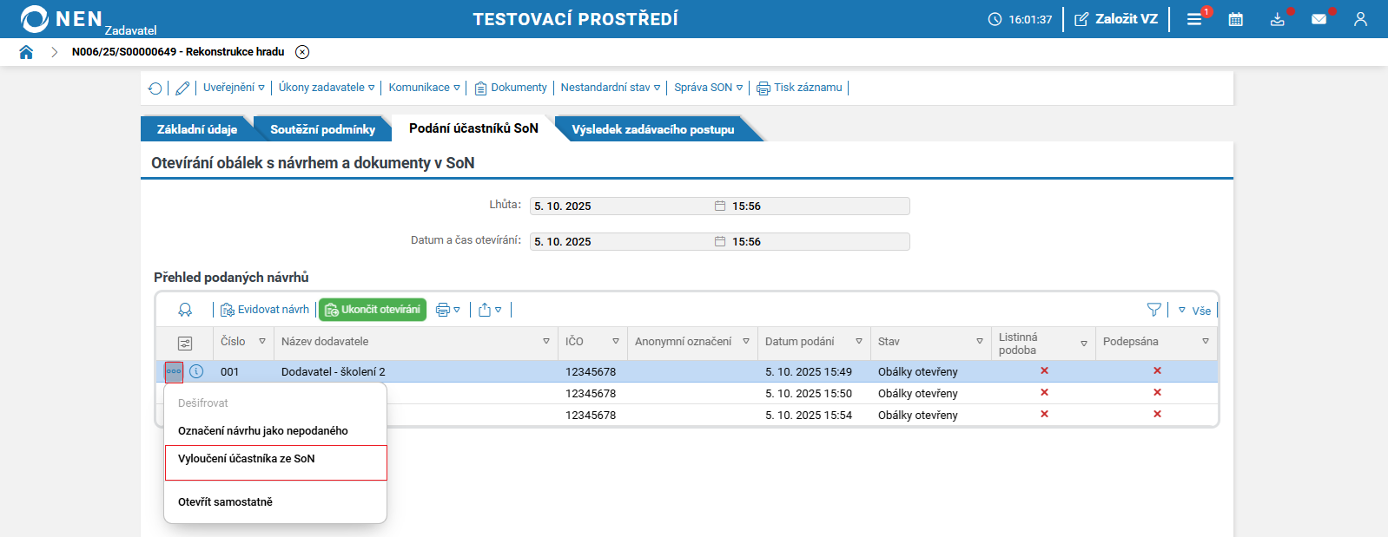Open the notifications list icon with badge
The height and width of the screenshot is (537, 1388).
pyautogui.click(x=1195, y=19)
